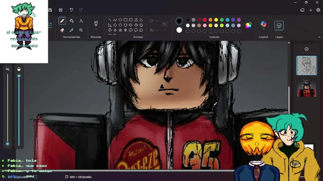Click the Herramientas group label

tap(72, 37)
